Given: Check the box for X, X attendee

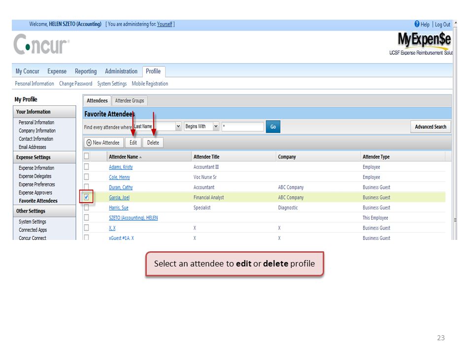Looking at the screenshot, I should pos(87,228).
